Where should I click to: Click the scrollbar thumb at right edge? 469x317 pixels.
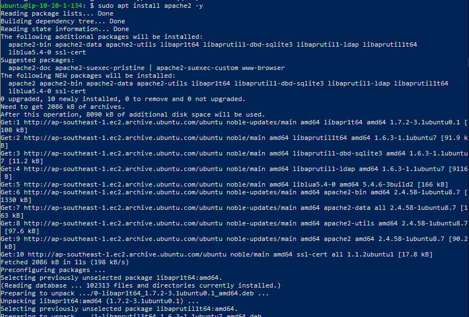pos(468,63)
